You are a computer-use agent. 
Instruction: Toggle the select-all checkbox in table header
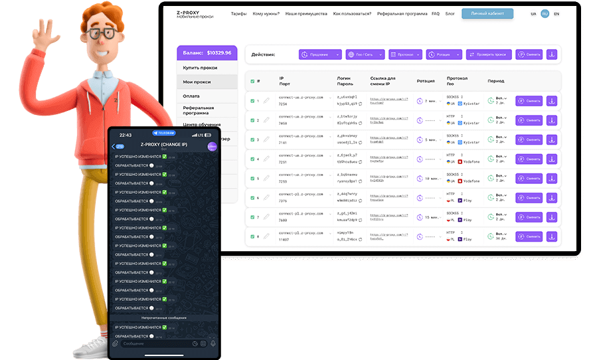tap(252, 81)
